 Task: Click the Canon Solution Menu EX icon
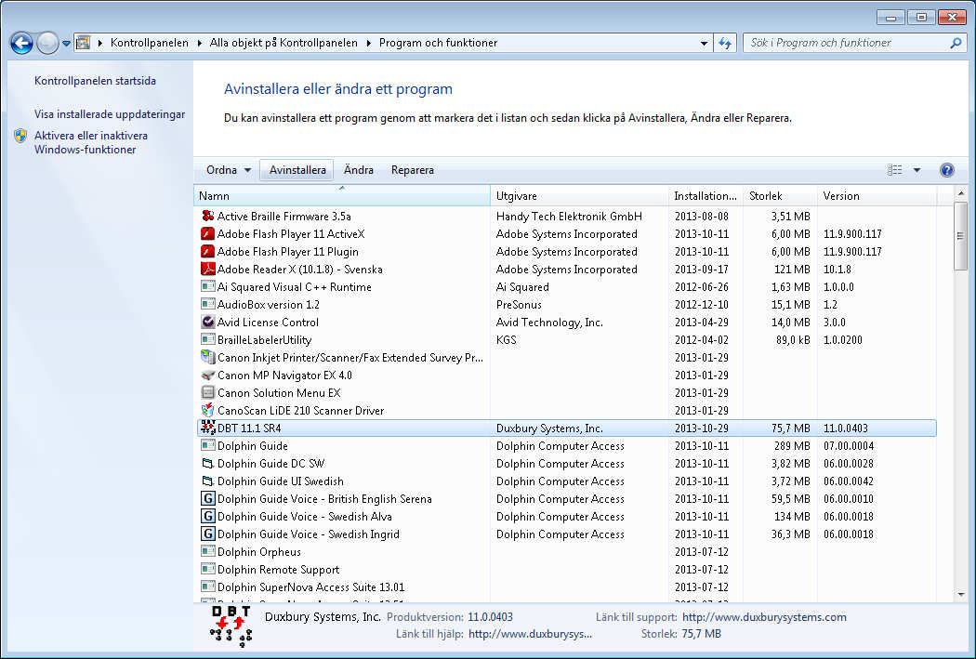coord(208,392)
